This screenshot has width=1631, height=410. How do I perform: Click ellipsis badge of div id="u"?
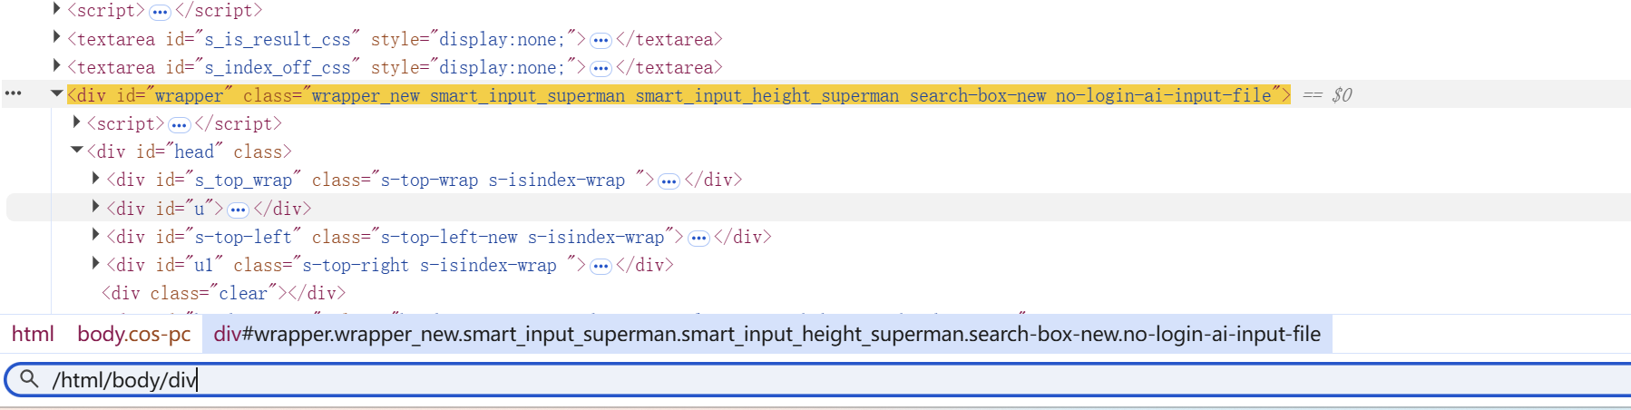point(238,210)
